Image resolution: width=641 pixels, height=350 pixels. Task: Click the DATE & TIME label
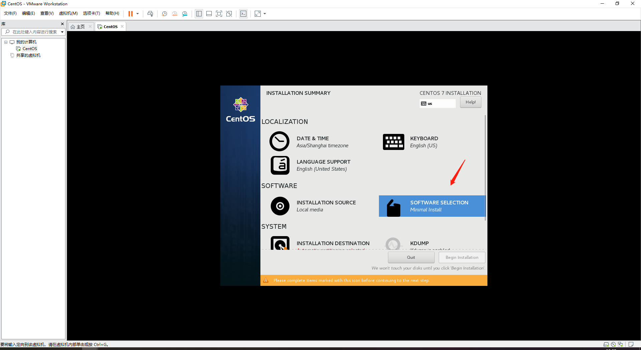[313, 138]
